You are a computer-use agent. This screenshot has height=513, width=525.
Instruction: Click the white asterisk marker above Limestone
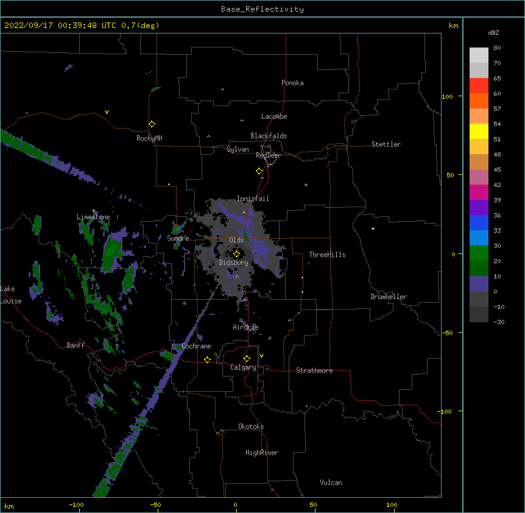[x=94, y=211]
